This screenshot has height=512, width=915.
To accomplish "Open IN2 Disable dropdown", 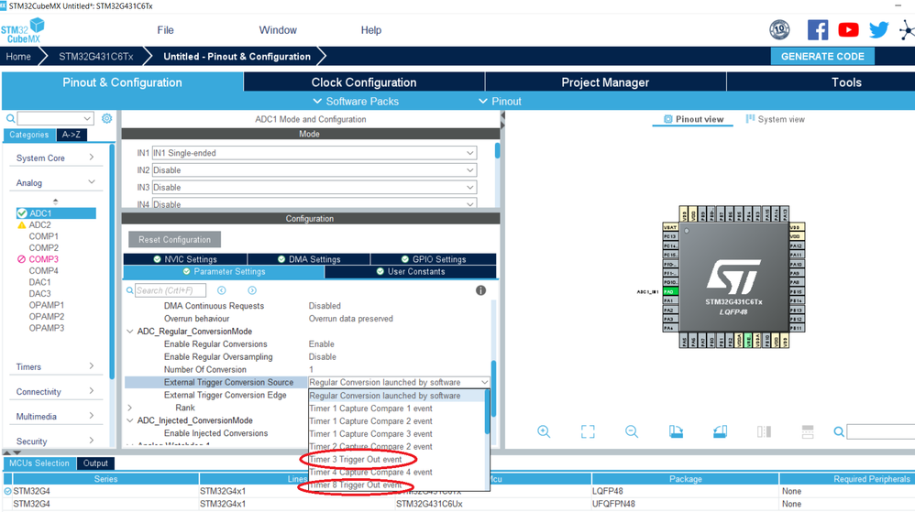I will point(314,170).
